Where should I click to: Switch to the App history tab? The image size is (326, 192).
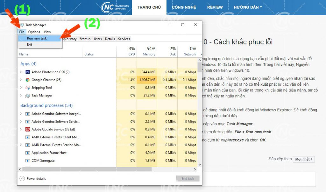(70, 39)
